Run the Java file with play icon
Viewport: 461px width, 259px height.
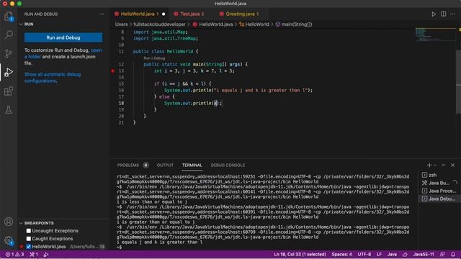tap(434, 14)
